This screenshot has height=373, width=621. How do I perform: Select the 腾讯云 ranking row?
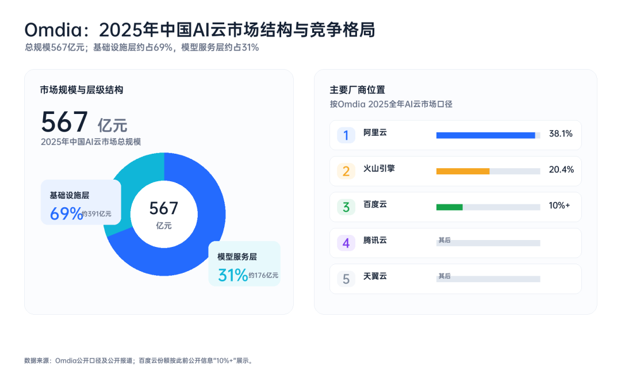point(455,243)
